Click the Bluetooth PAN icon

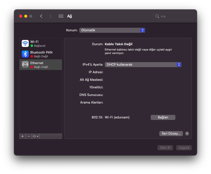coord(25,54)
